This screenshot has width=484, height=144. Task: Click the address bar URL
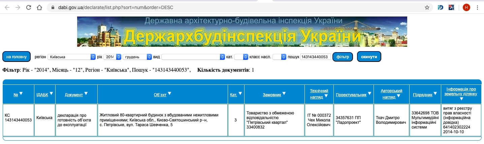[117, 7]
